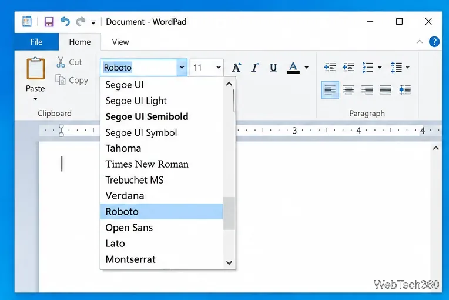Switch to the Home tab
This screenshot has width=449, height=300.
pyautogui.click(x=80, y=42)
